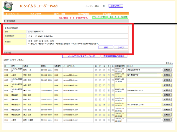
Task: Click email sample07@ot.com
Action: [x=71, y=100]
